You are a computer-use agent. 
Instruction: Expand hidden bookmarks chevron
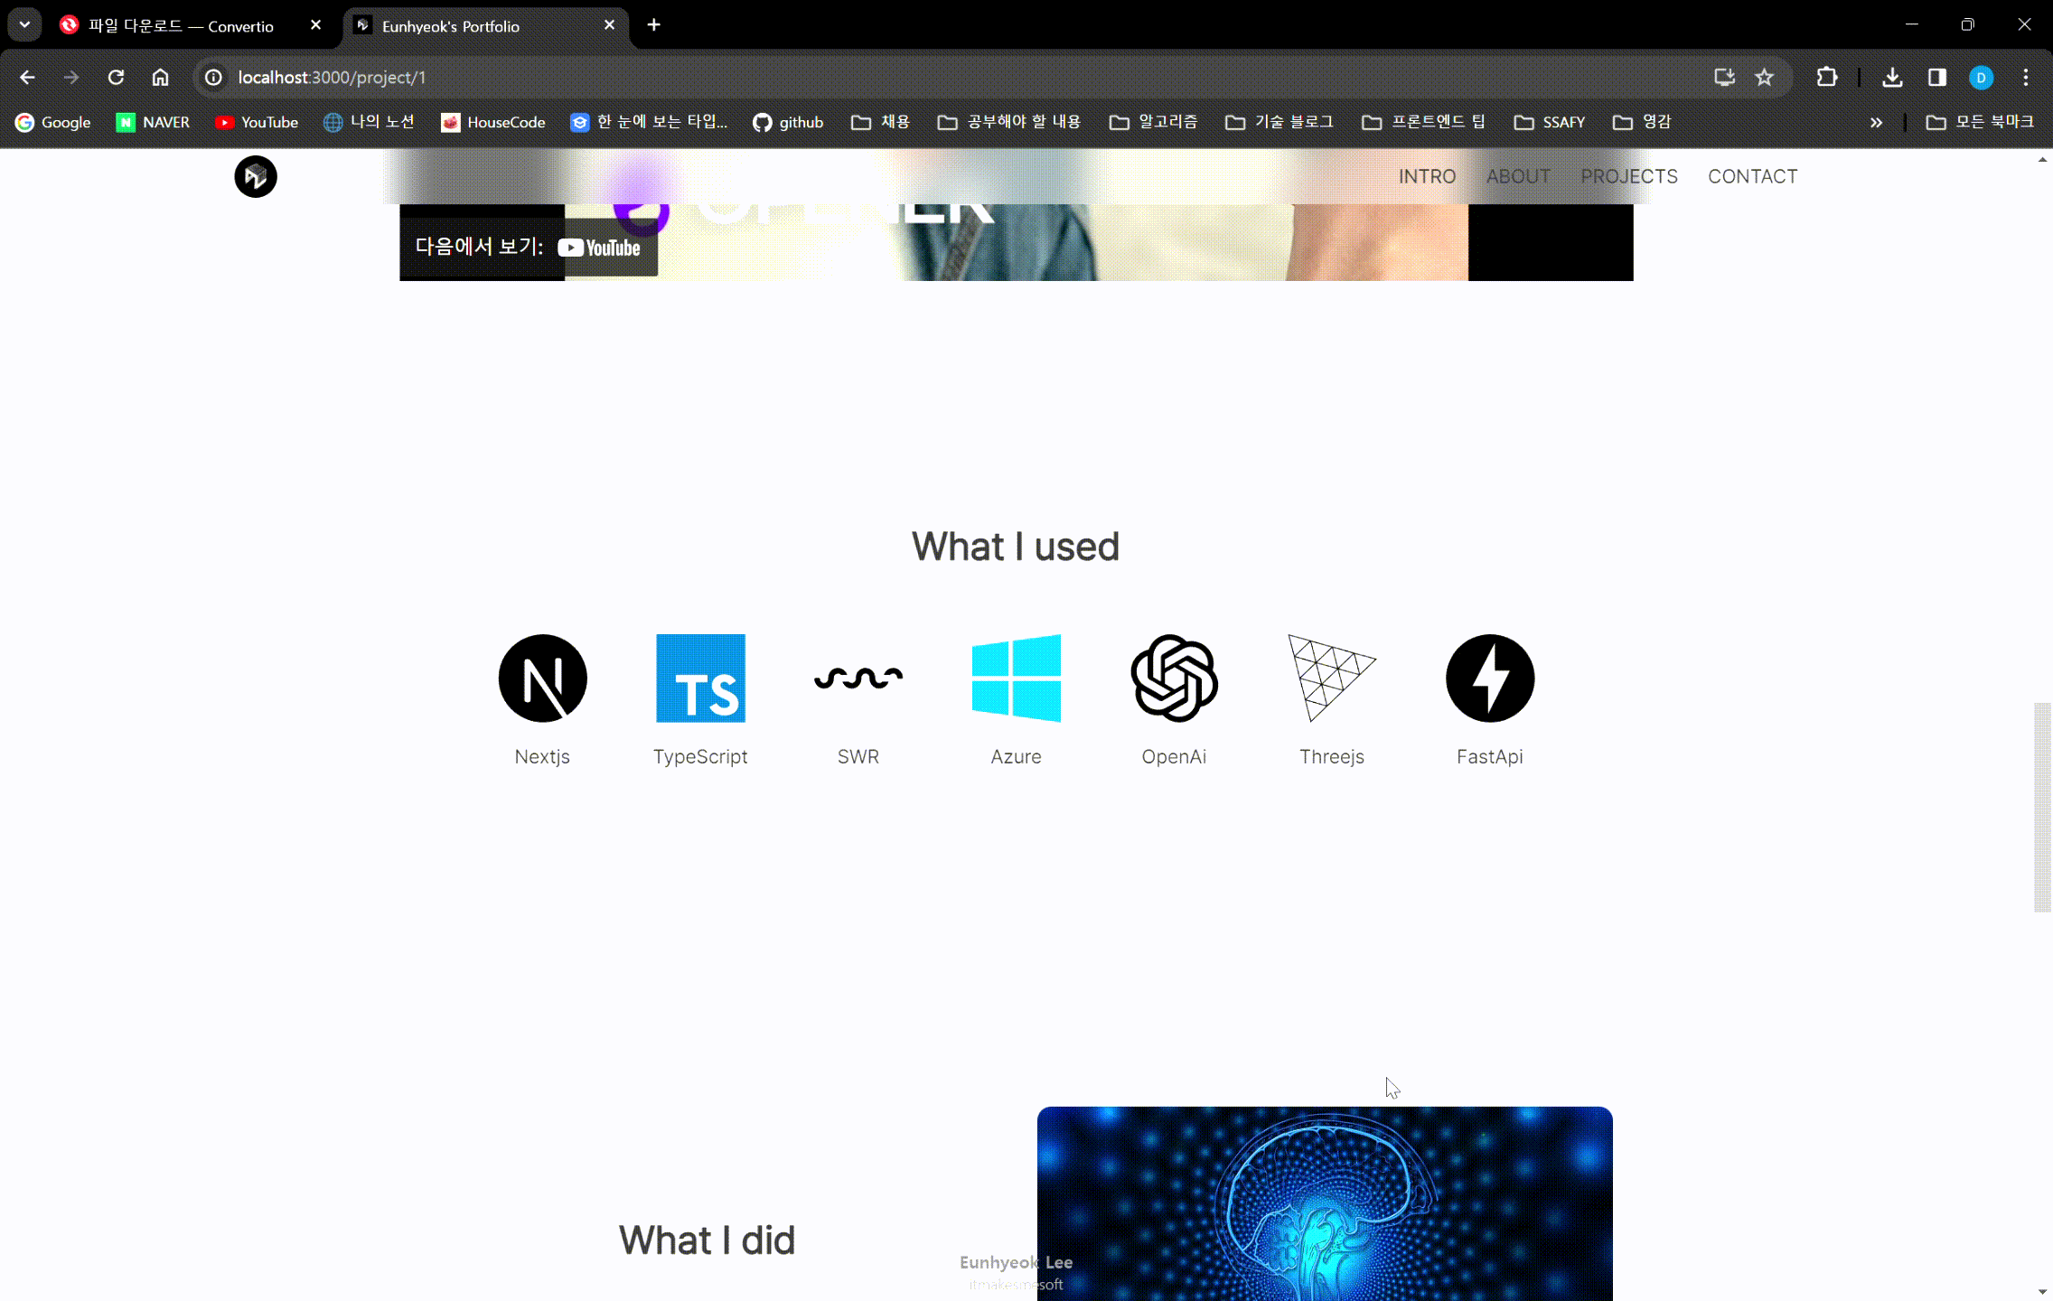click(1876, 122)
